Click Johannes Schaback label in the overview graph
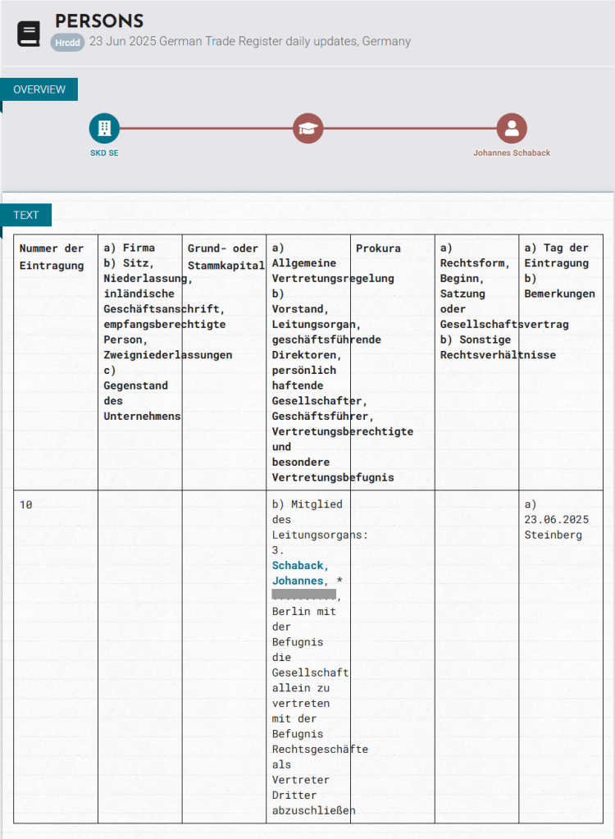Image resolution: width=615 pixels, height=839 pixels. pos(512,153)
